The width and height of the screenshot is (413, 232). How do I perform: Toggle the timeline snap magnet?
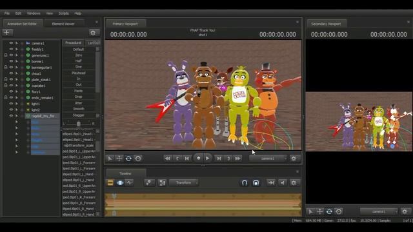(x=245, y=182)
